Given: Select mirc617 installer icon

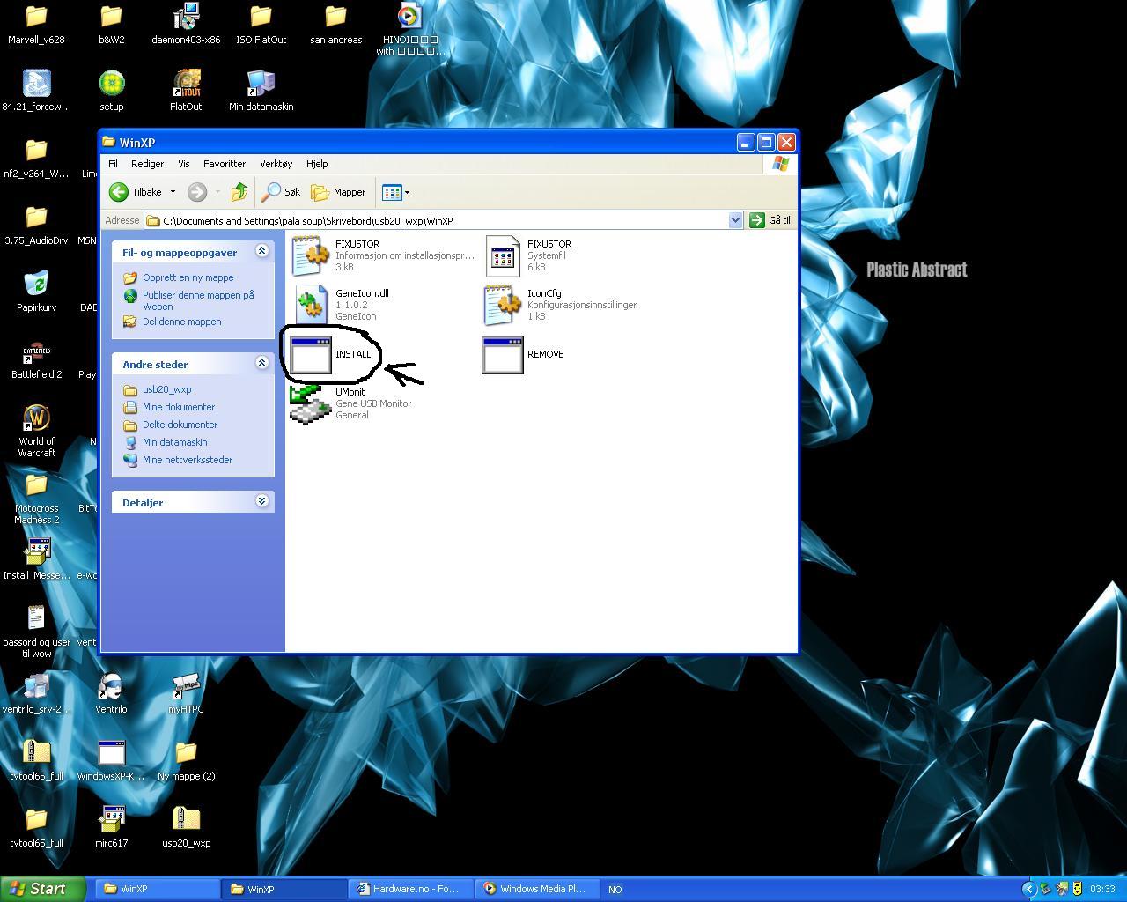Looking at the screenshot, I should click(x=111, y=827).
